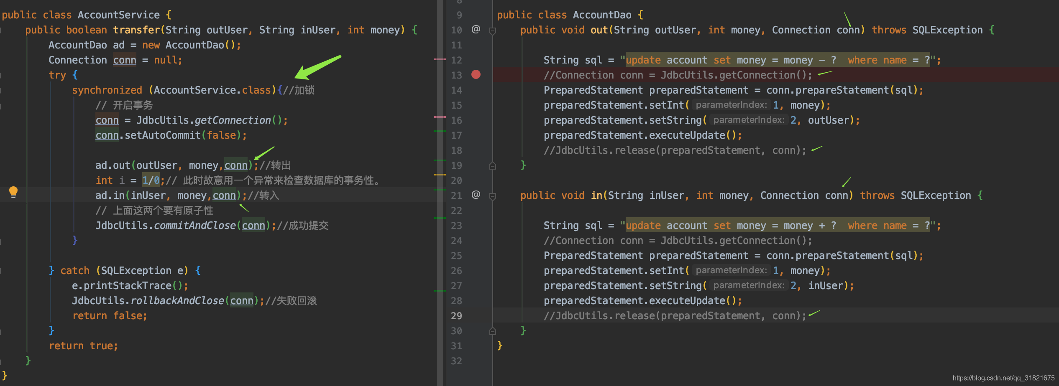Viewport: 1059px width, 386px height.
Task: Click setString with inUser on line 27
Action: [x=699, y=286]
